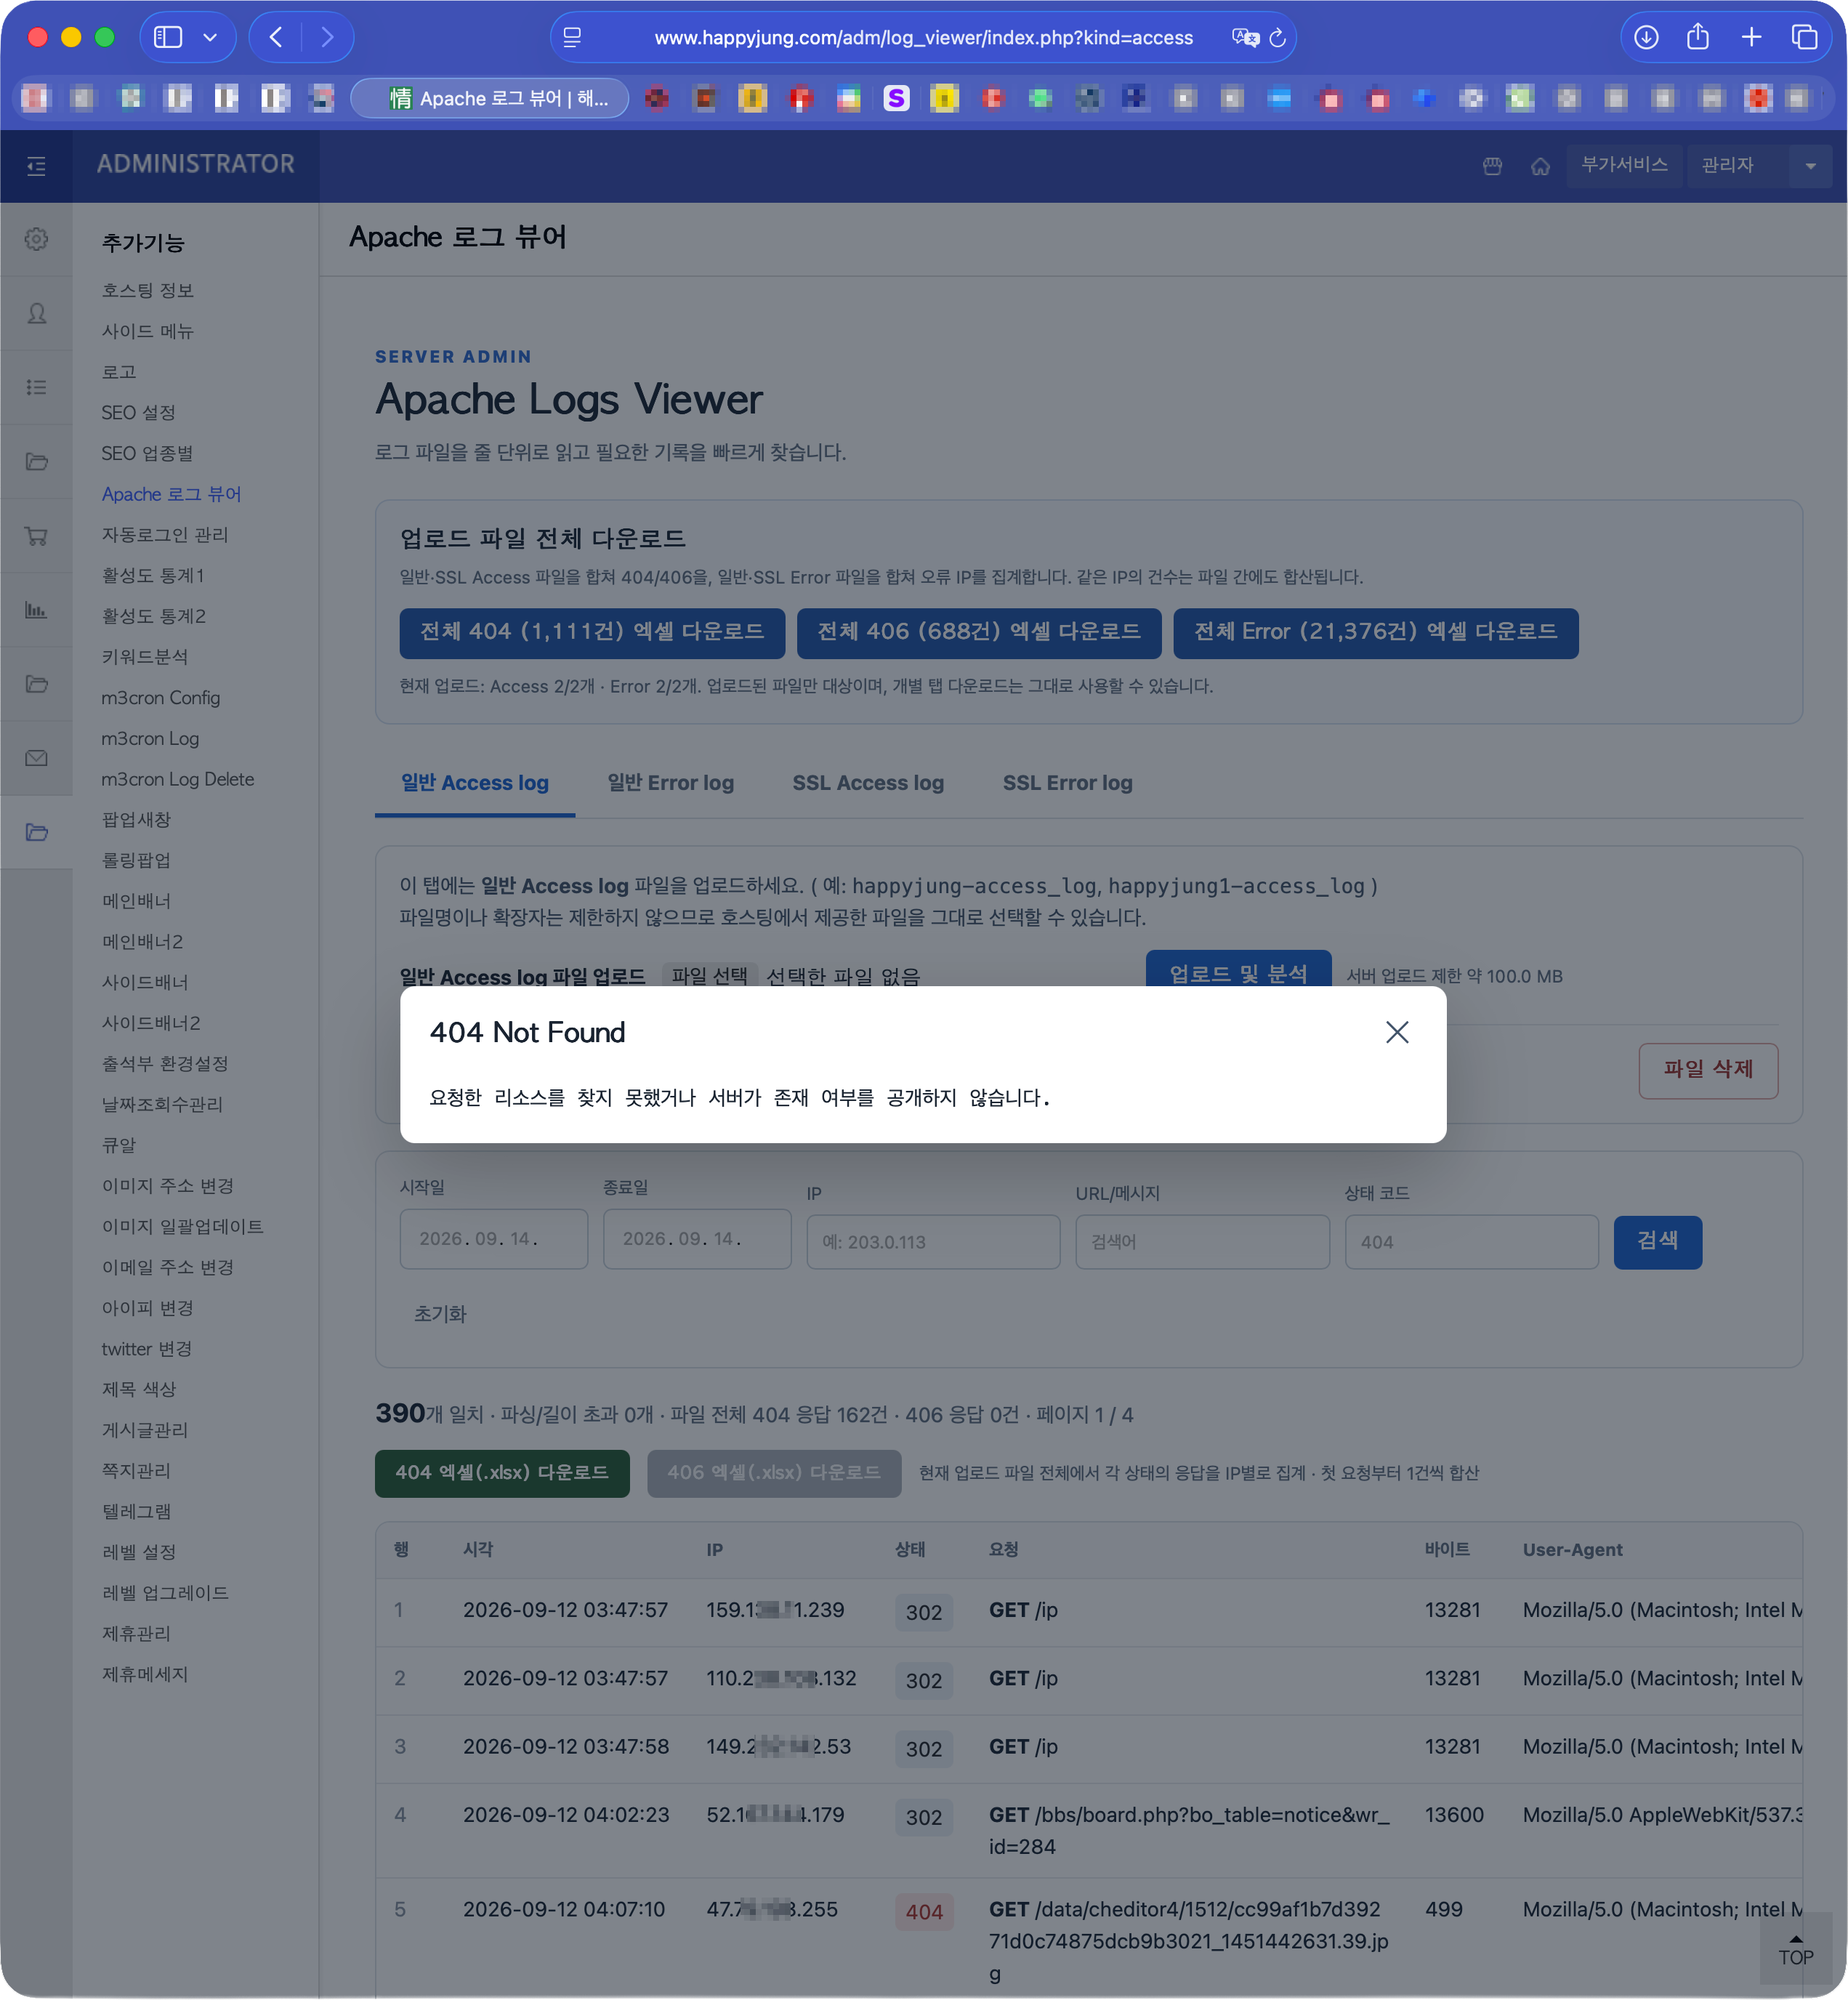Close the 404 Not Found dialog
The width and height of the screenshot is (1848, 2000).
coord(1397,1032)
